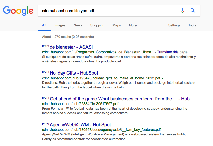Click the file-30517697.pdf URL text
This screenshot has width=213, height=146.
pos(80,104)
